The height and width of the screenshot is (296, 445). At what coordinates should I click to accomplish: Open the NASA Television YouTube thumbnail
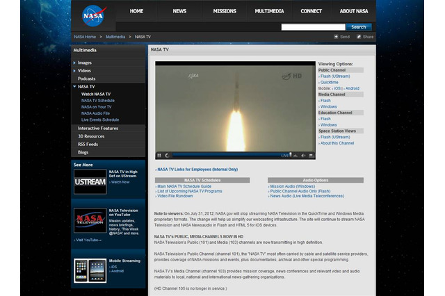click(90, 220)
